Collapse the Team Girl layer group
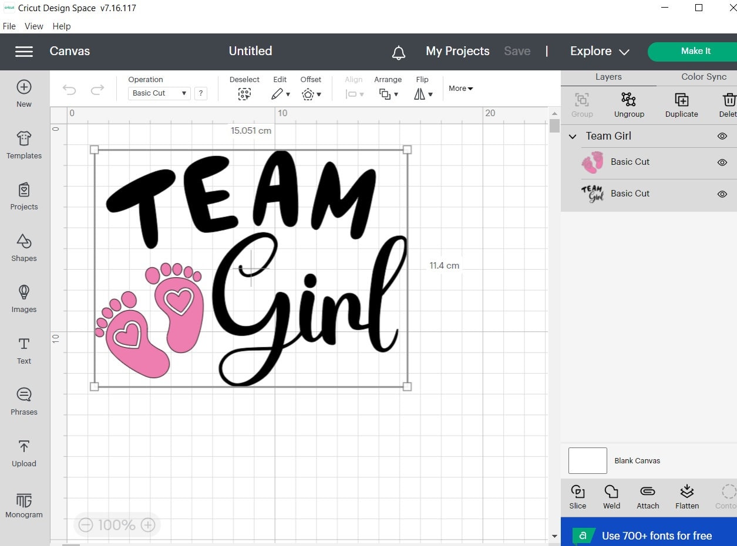The image size is (737, 546). (x=572, y=136)
